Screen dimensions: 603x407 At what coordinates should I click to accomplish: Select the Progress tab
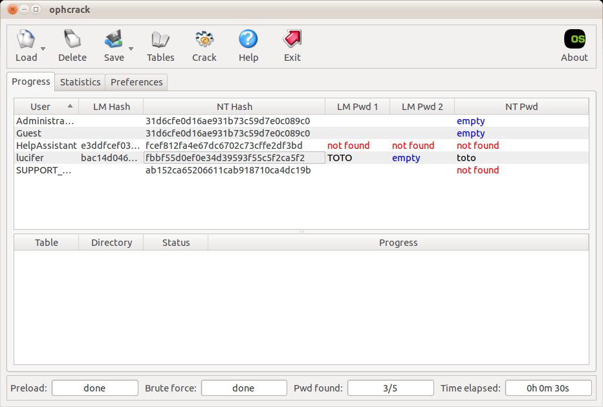(x=31, y=82)
